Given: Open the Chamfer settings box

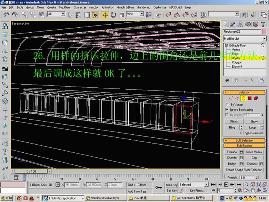Looking at the screenshot, I should tap(241, 158).
